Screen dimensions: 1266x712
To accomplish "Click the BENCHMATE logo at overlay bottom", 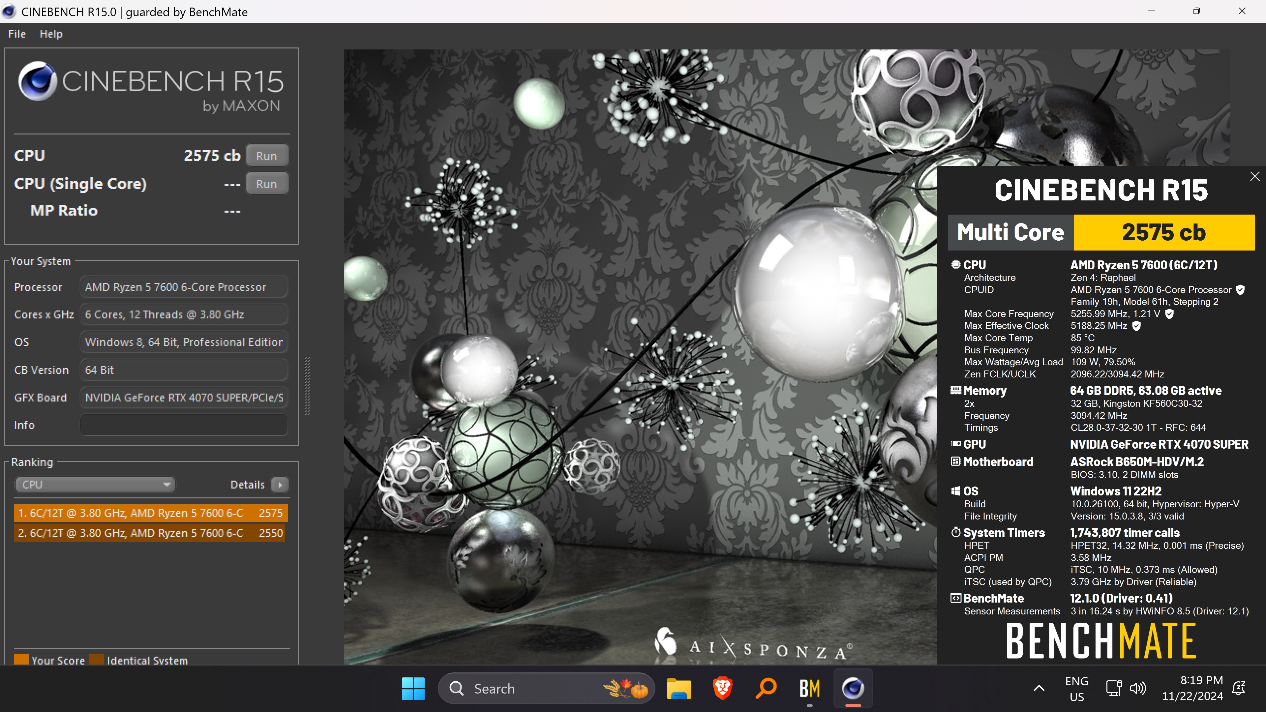I will [x=1101, y=640].
